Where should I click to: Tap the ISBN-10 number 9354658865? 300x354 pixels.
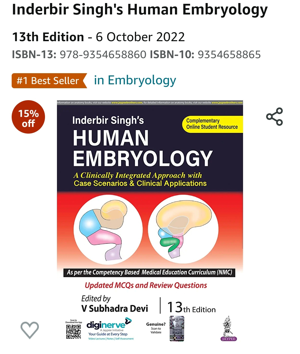pyautogui.click(x=229, y=55)
